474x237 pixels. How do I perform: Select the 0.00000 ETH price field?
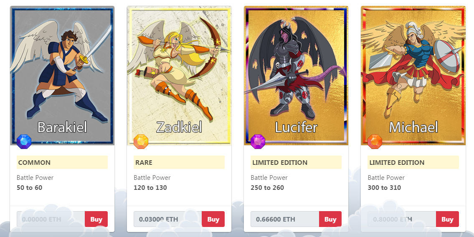[x=51, y=219]
